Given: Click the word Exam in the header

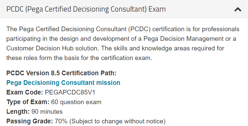Looking at the screenshot, I should 157,9.
